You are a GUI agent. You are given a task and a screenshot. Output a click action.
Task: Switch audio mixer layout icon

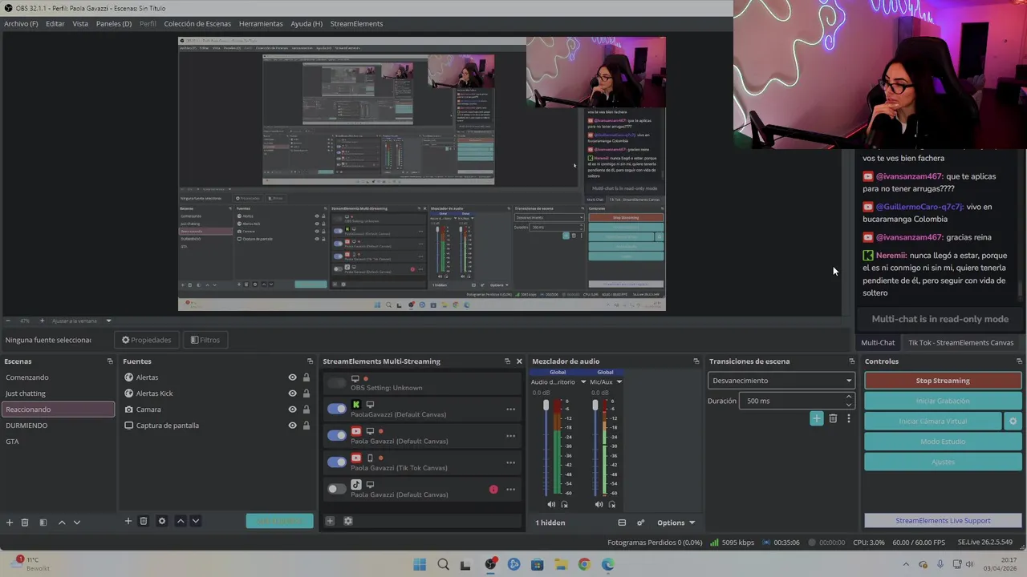point(622,523)
